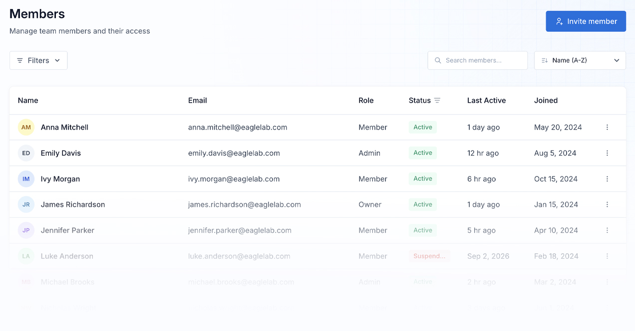Click the AM avatar for Anna Mitchell
The height and width of the screenshot is (331, 635).
[26, 127]
